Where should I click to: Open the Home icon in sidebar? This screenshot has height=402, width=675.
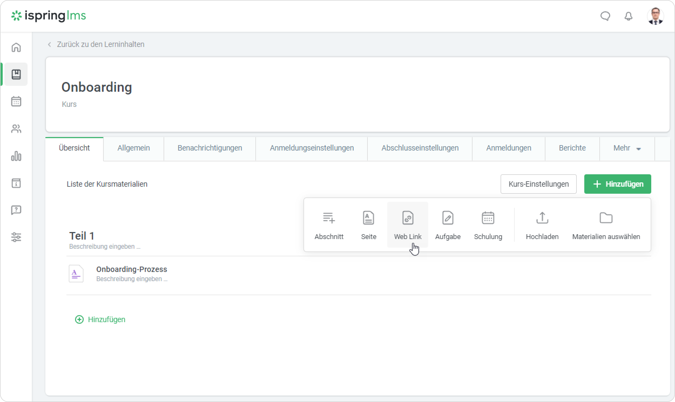coord(16,47)
